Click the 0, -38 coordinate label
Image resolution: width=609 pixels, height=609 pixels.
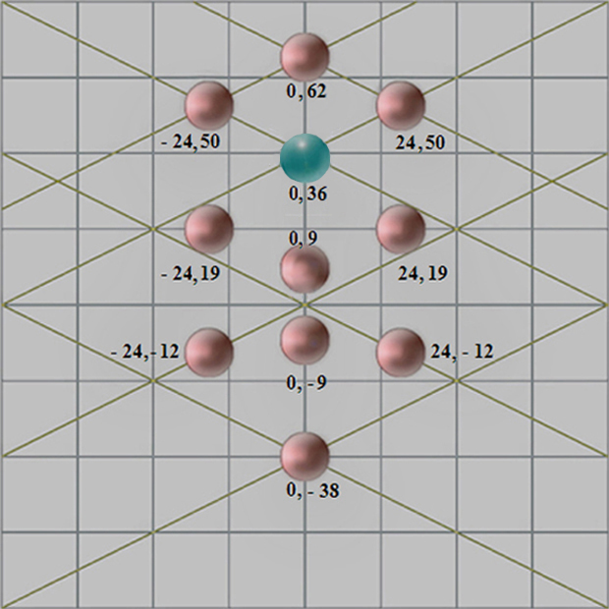(314, 489)
